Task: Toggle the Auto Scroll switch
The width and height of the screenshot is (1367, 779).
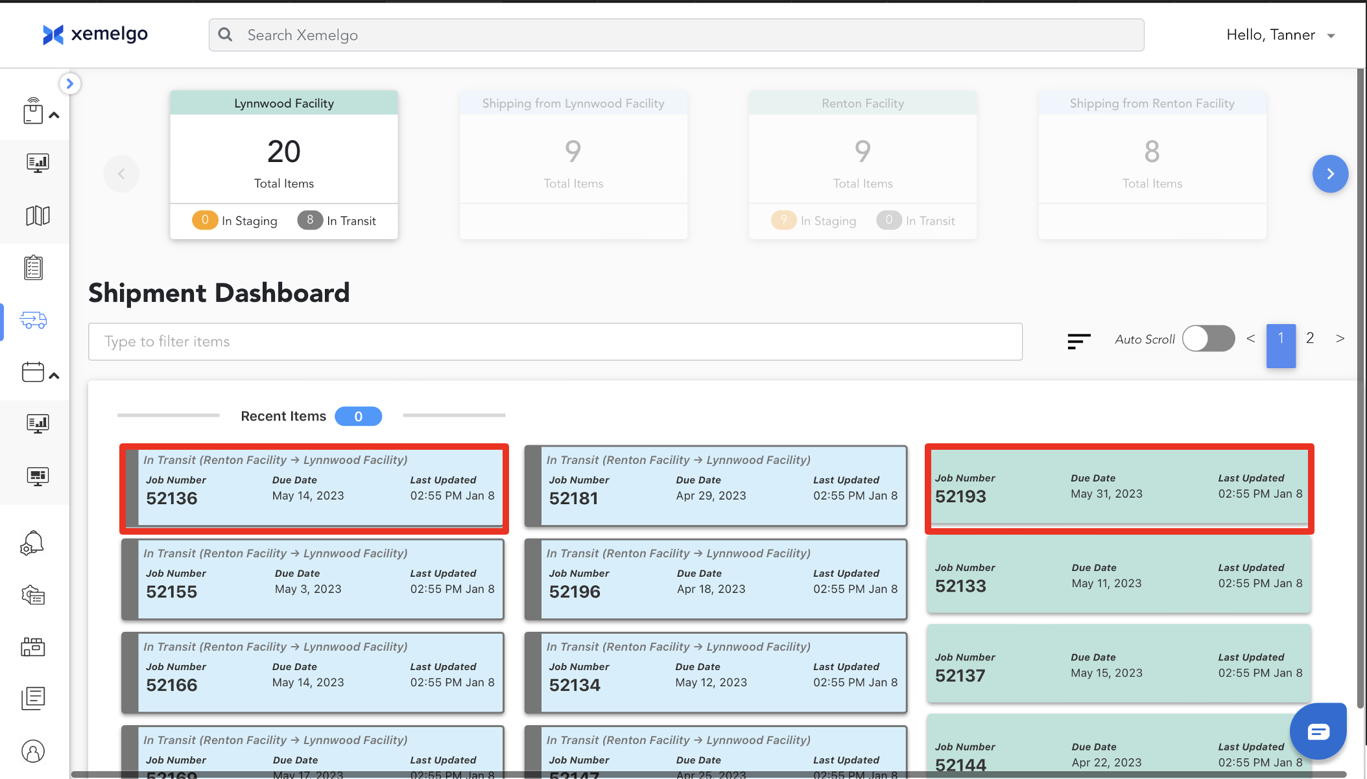Action: tap(1208, 339)
